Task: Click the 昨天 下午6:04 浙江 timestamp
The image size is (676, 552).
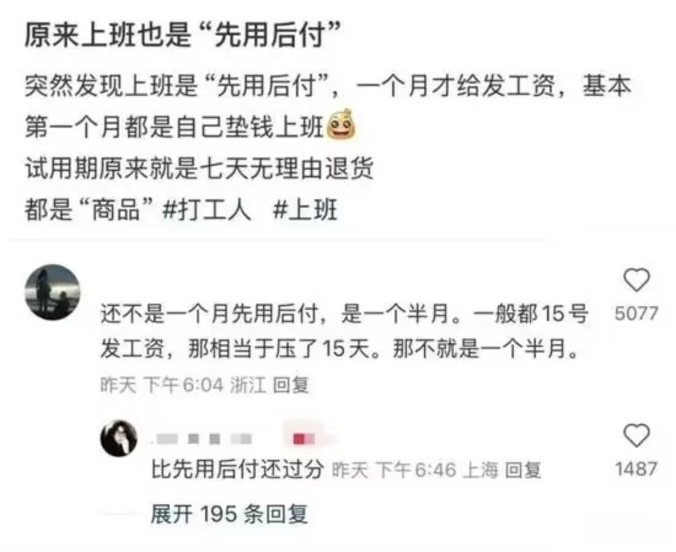Action: [183, 385]
